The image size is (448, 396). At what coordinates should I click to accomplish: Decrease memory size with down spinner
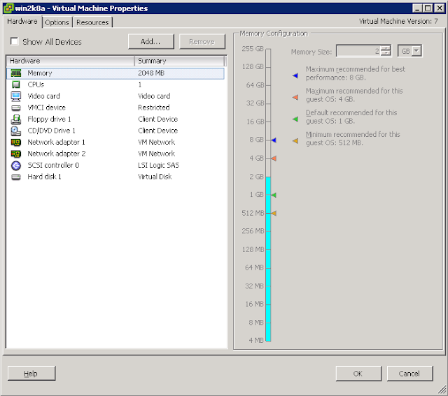386,53
